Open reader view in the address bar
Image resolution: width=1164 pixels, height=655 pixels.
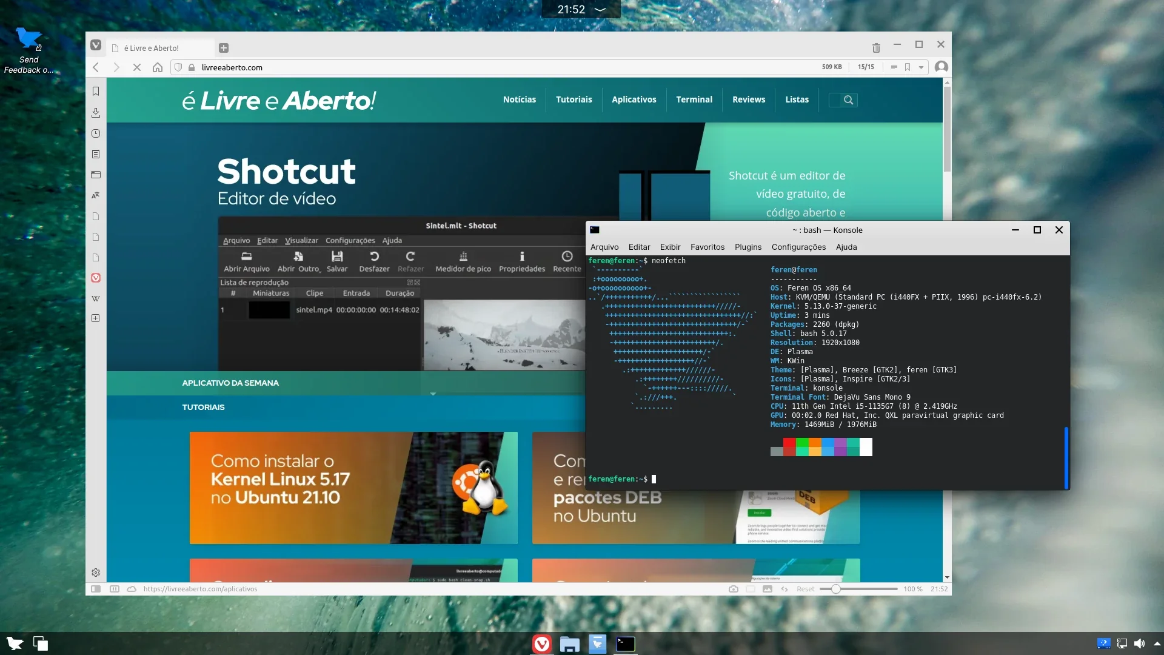[x=894, y=67]
